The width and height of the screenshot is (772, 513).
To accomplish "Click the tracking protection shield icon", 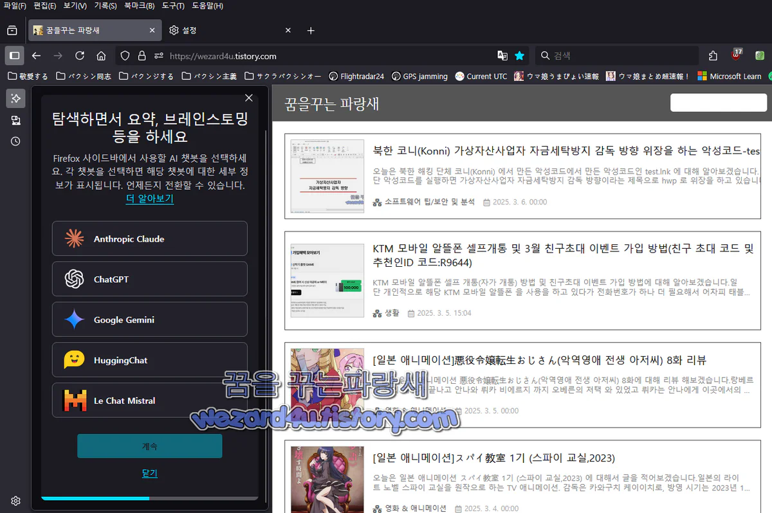I will pos(125,56).
